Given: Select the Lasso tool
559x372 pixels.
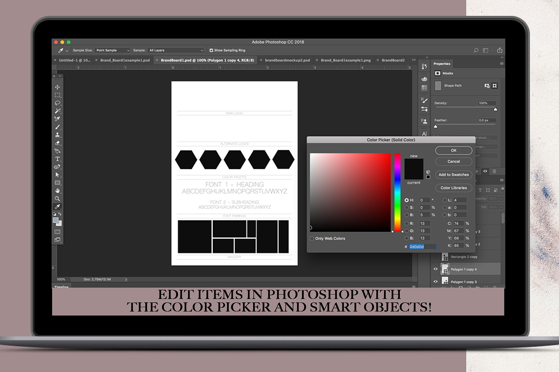Looking at the screenshot, I should point(58,103).
